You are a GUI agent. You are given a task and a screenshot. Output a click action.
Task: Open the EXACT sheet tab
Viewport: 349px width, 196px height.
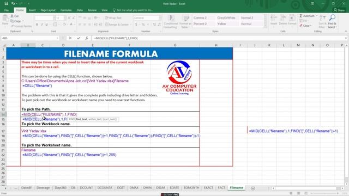point(208,188)
